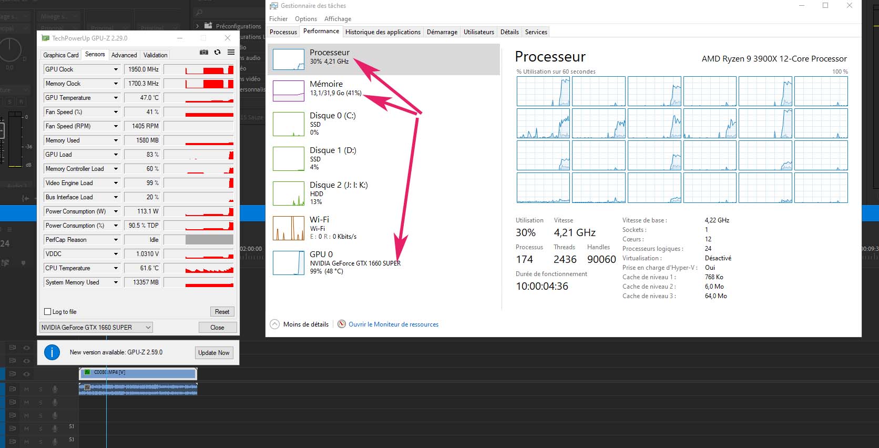Viewport: 879px width, 448px height.
Task: Solo the bottom audio track in the timeline
Action: 40,442
